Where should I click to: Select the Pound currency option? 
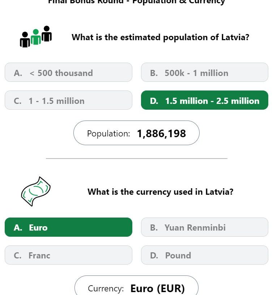pyautogui.click(x=205, y=255)
